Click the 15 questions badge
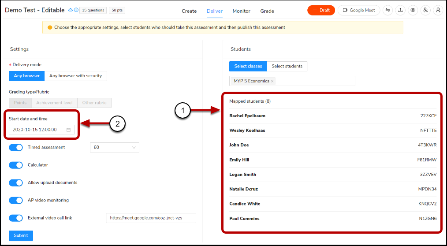447x246 pixels. click(93, 10)
